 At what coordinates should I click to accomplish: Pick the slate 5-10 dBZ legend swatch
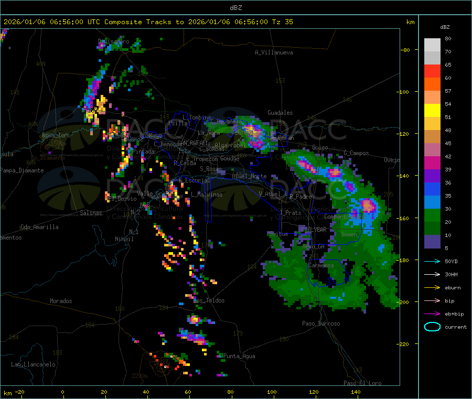coord(432,242)
